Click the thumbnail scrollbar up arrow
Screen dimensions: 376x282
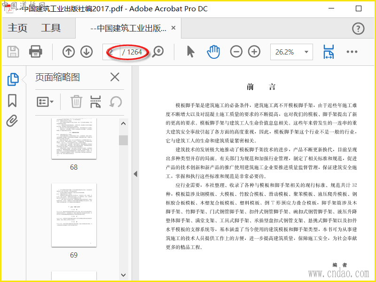pos(123,124)
